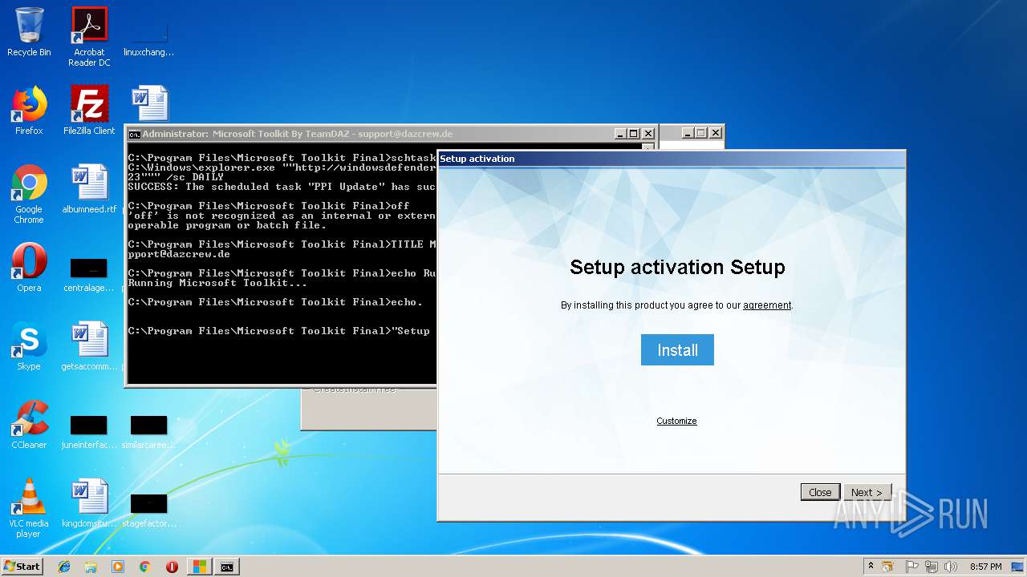The height and width of the screenshot is (577, 1027).
Task: Open CCleaner desktop shortcut
Action: [29, 425]
